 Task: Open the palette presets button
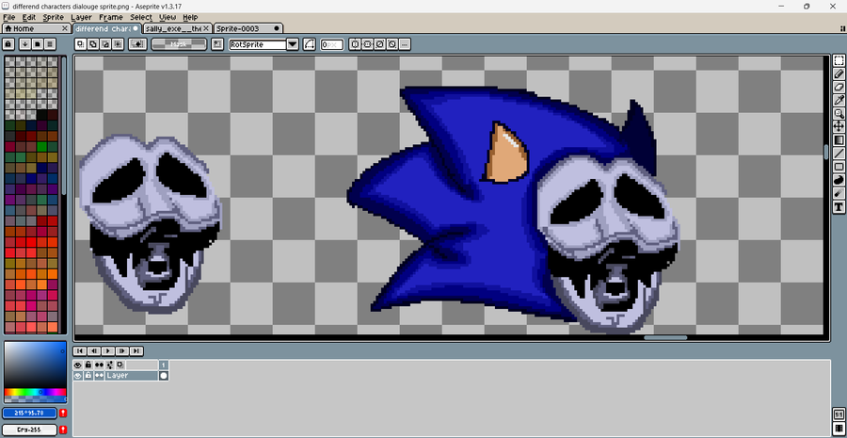click(x=38, y=44)
